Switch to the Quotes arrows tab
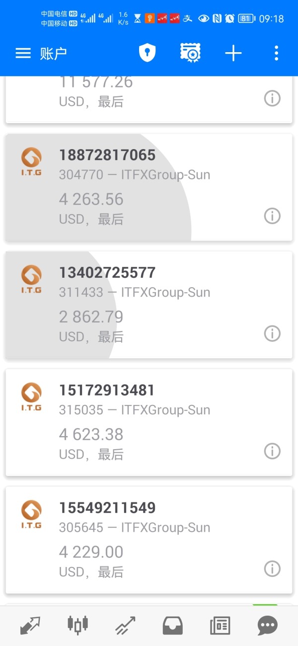 click(30, 626)
